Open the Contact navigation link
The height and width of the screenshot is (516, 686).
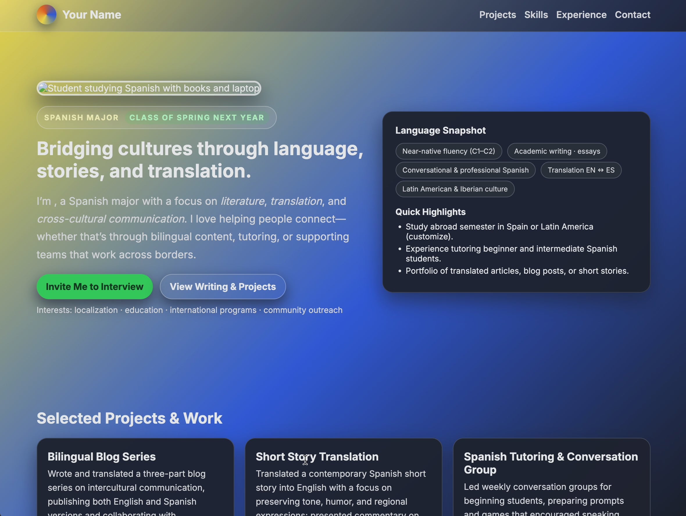click(632, 15)
